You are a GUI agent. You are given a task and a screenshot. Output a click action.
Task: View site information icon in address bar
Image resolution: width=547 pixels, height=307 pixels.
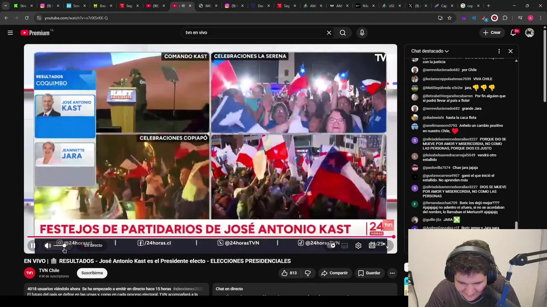pyautogui.click(x=39, y=18)
